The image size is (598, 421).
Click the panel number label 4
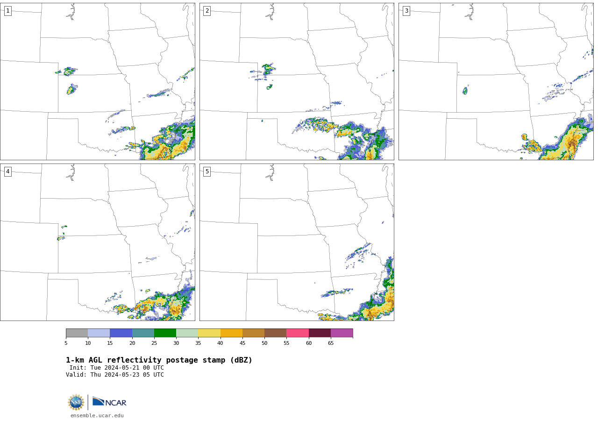[x=7, y=171]
